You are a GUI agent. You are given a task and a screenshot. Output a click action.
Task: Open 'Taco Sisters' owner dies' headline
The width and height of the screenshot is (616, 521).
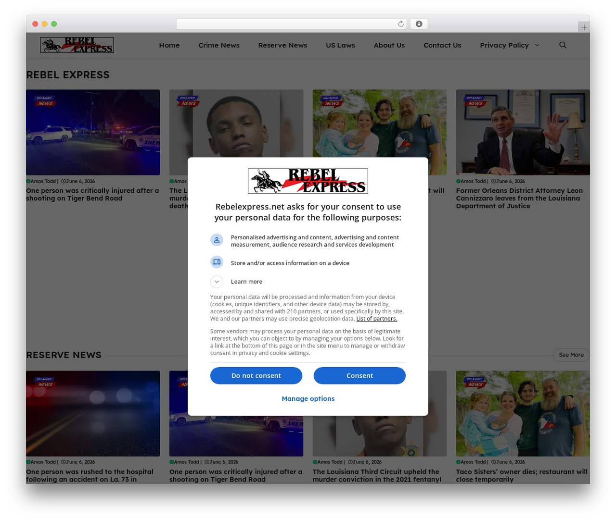(x=522, y=475)
